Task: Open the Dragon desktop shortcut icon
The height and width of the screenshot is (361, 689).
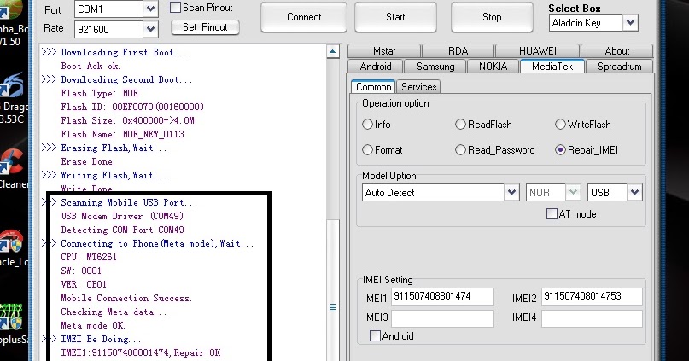Action: click(x=12, y=86)
